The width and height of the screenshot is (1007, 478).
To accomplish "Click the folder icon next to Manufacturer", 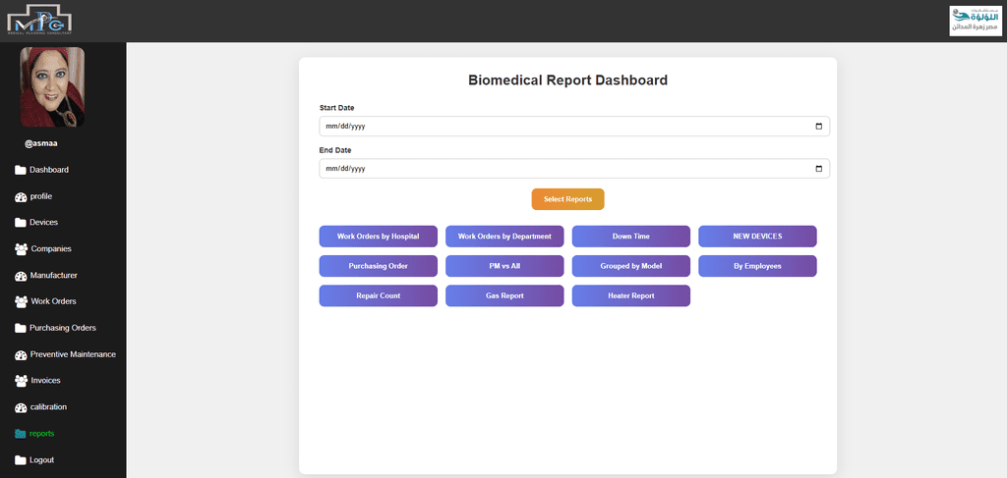I will pyautogui.click(x=21, y=276).
